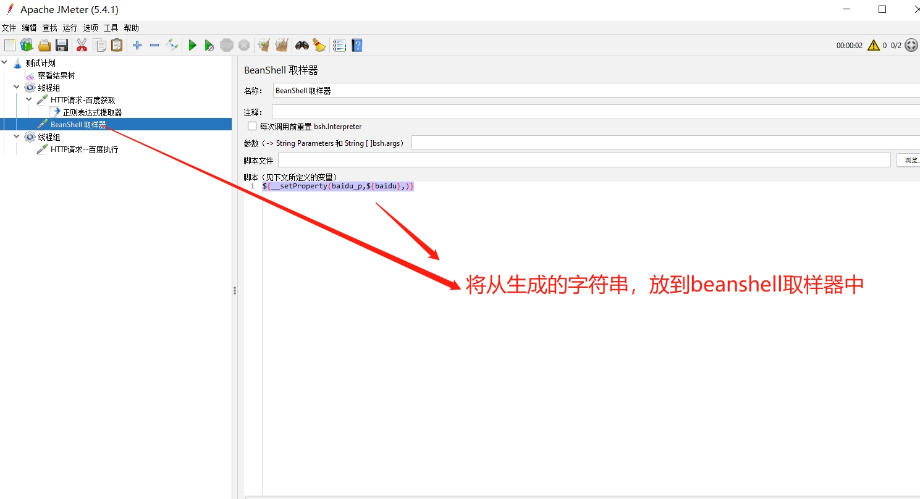Click the __setProperty script line in editor

[338, 186]
